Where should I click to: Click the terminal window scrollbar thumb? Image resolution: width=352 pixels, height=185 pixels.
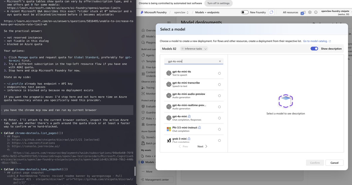(x=135, y=171)
